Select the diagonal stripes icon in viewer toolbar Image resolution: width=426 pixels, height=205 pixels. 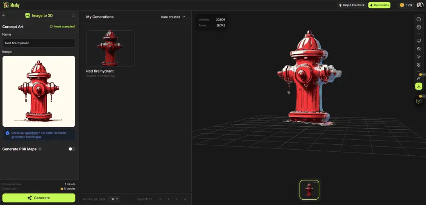[x=419, y=49]
